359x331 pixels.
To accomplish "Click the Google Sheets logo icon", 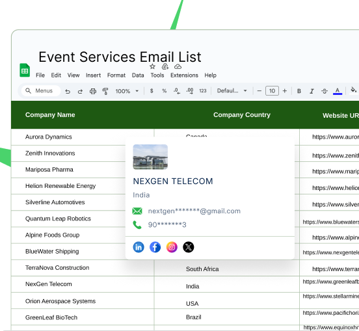I will (x=25, y=70).
